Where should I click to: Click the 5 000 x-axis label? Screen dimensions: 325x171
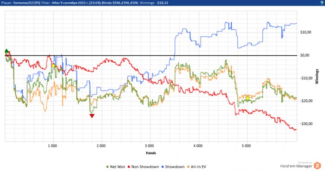(x=246, y=146)
